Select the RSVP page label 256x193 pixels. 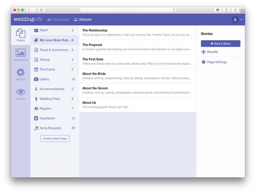tap(44, 30)
